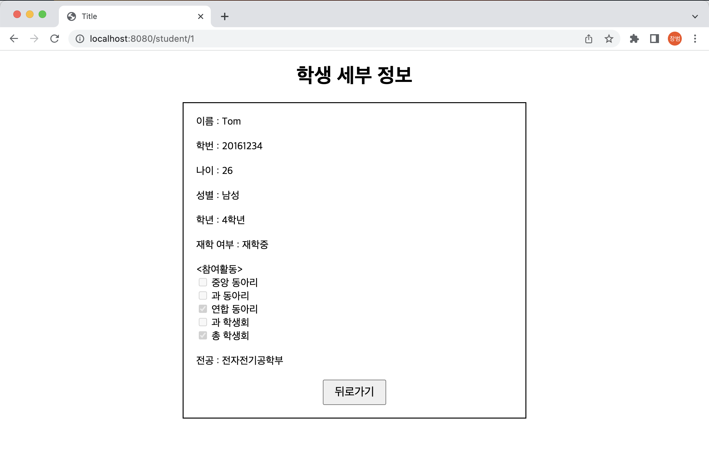Image resolution: width=709 pixels, height=460 pixels.
Task: Open a new tab with plus button
Action: (x=225, y=16)
